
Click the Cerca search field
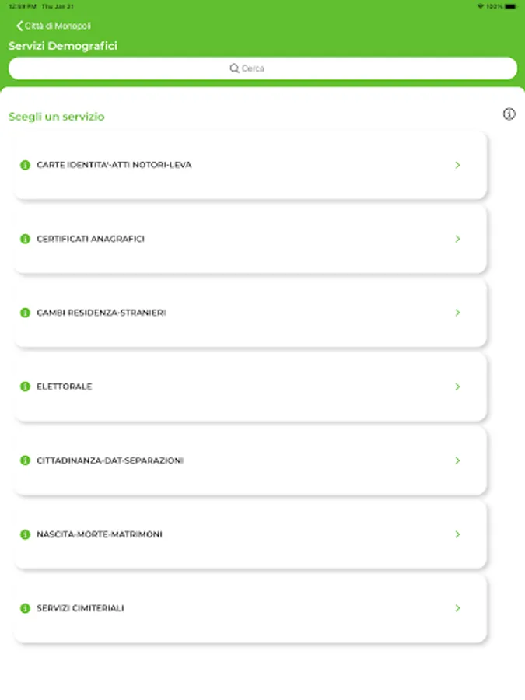coord(263,68)
